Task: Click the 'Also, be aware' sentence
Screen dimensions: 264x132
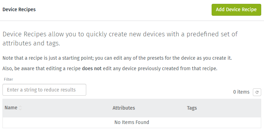Action: 110,69
